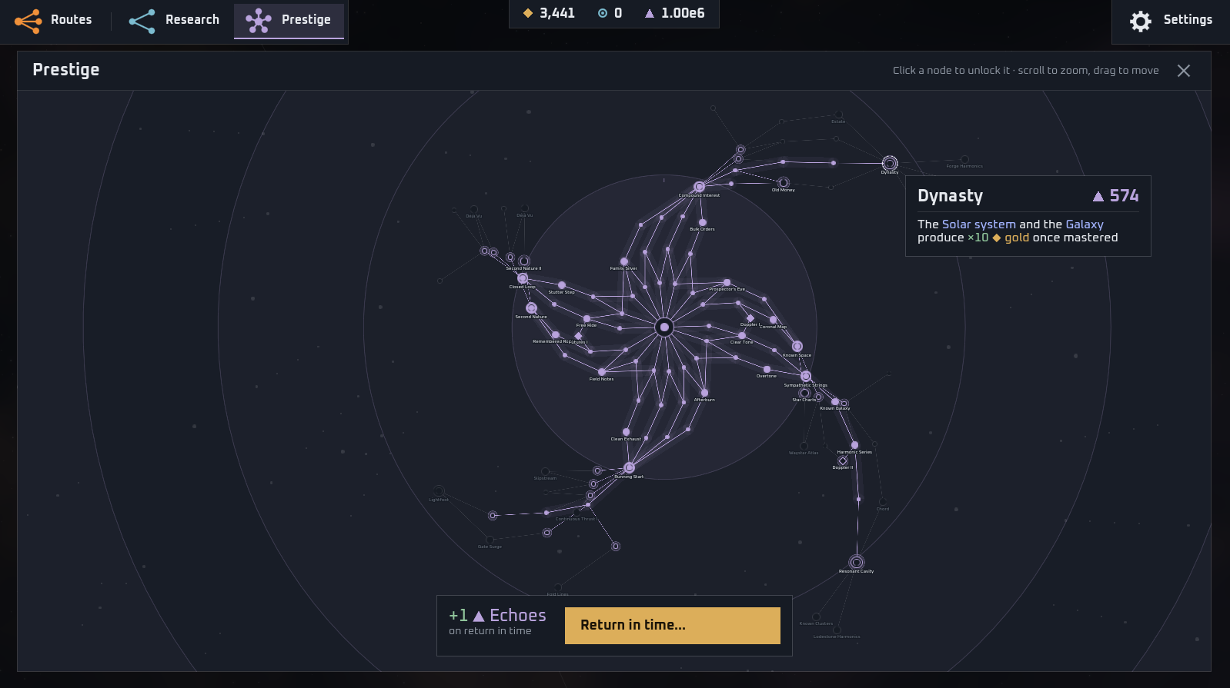Screen dimensions: 1230x688
Task: Select the Coronal Map node
Action: click(774, 320)
